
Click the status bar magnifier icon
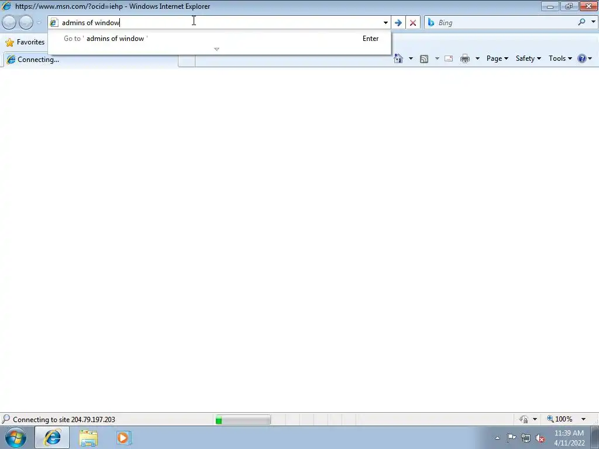click(6, 419)
